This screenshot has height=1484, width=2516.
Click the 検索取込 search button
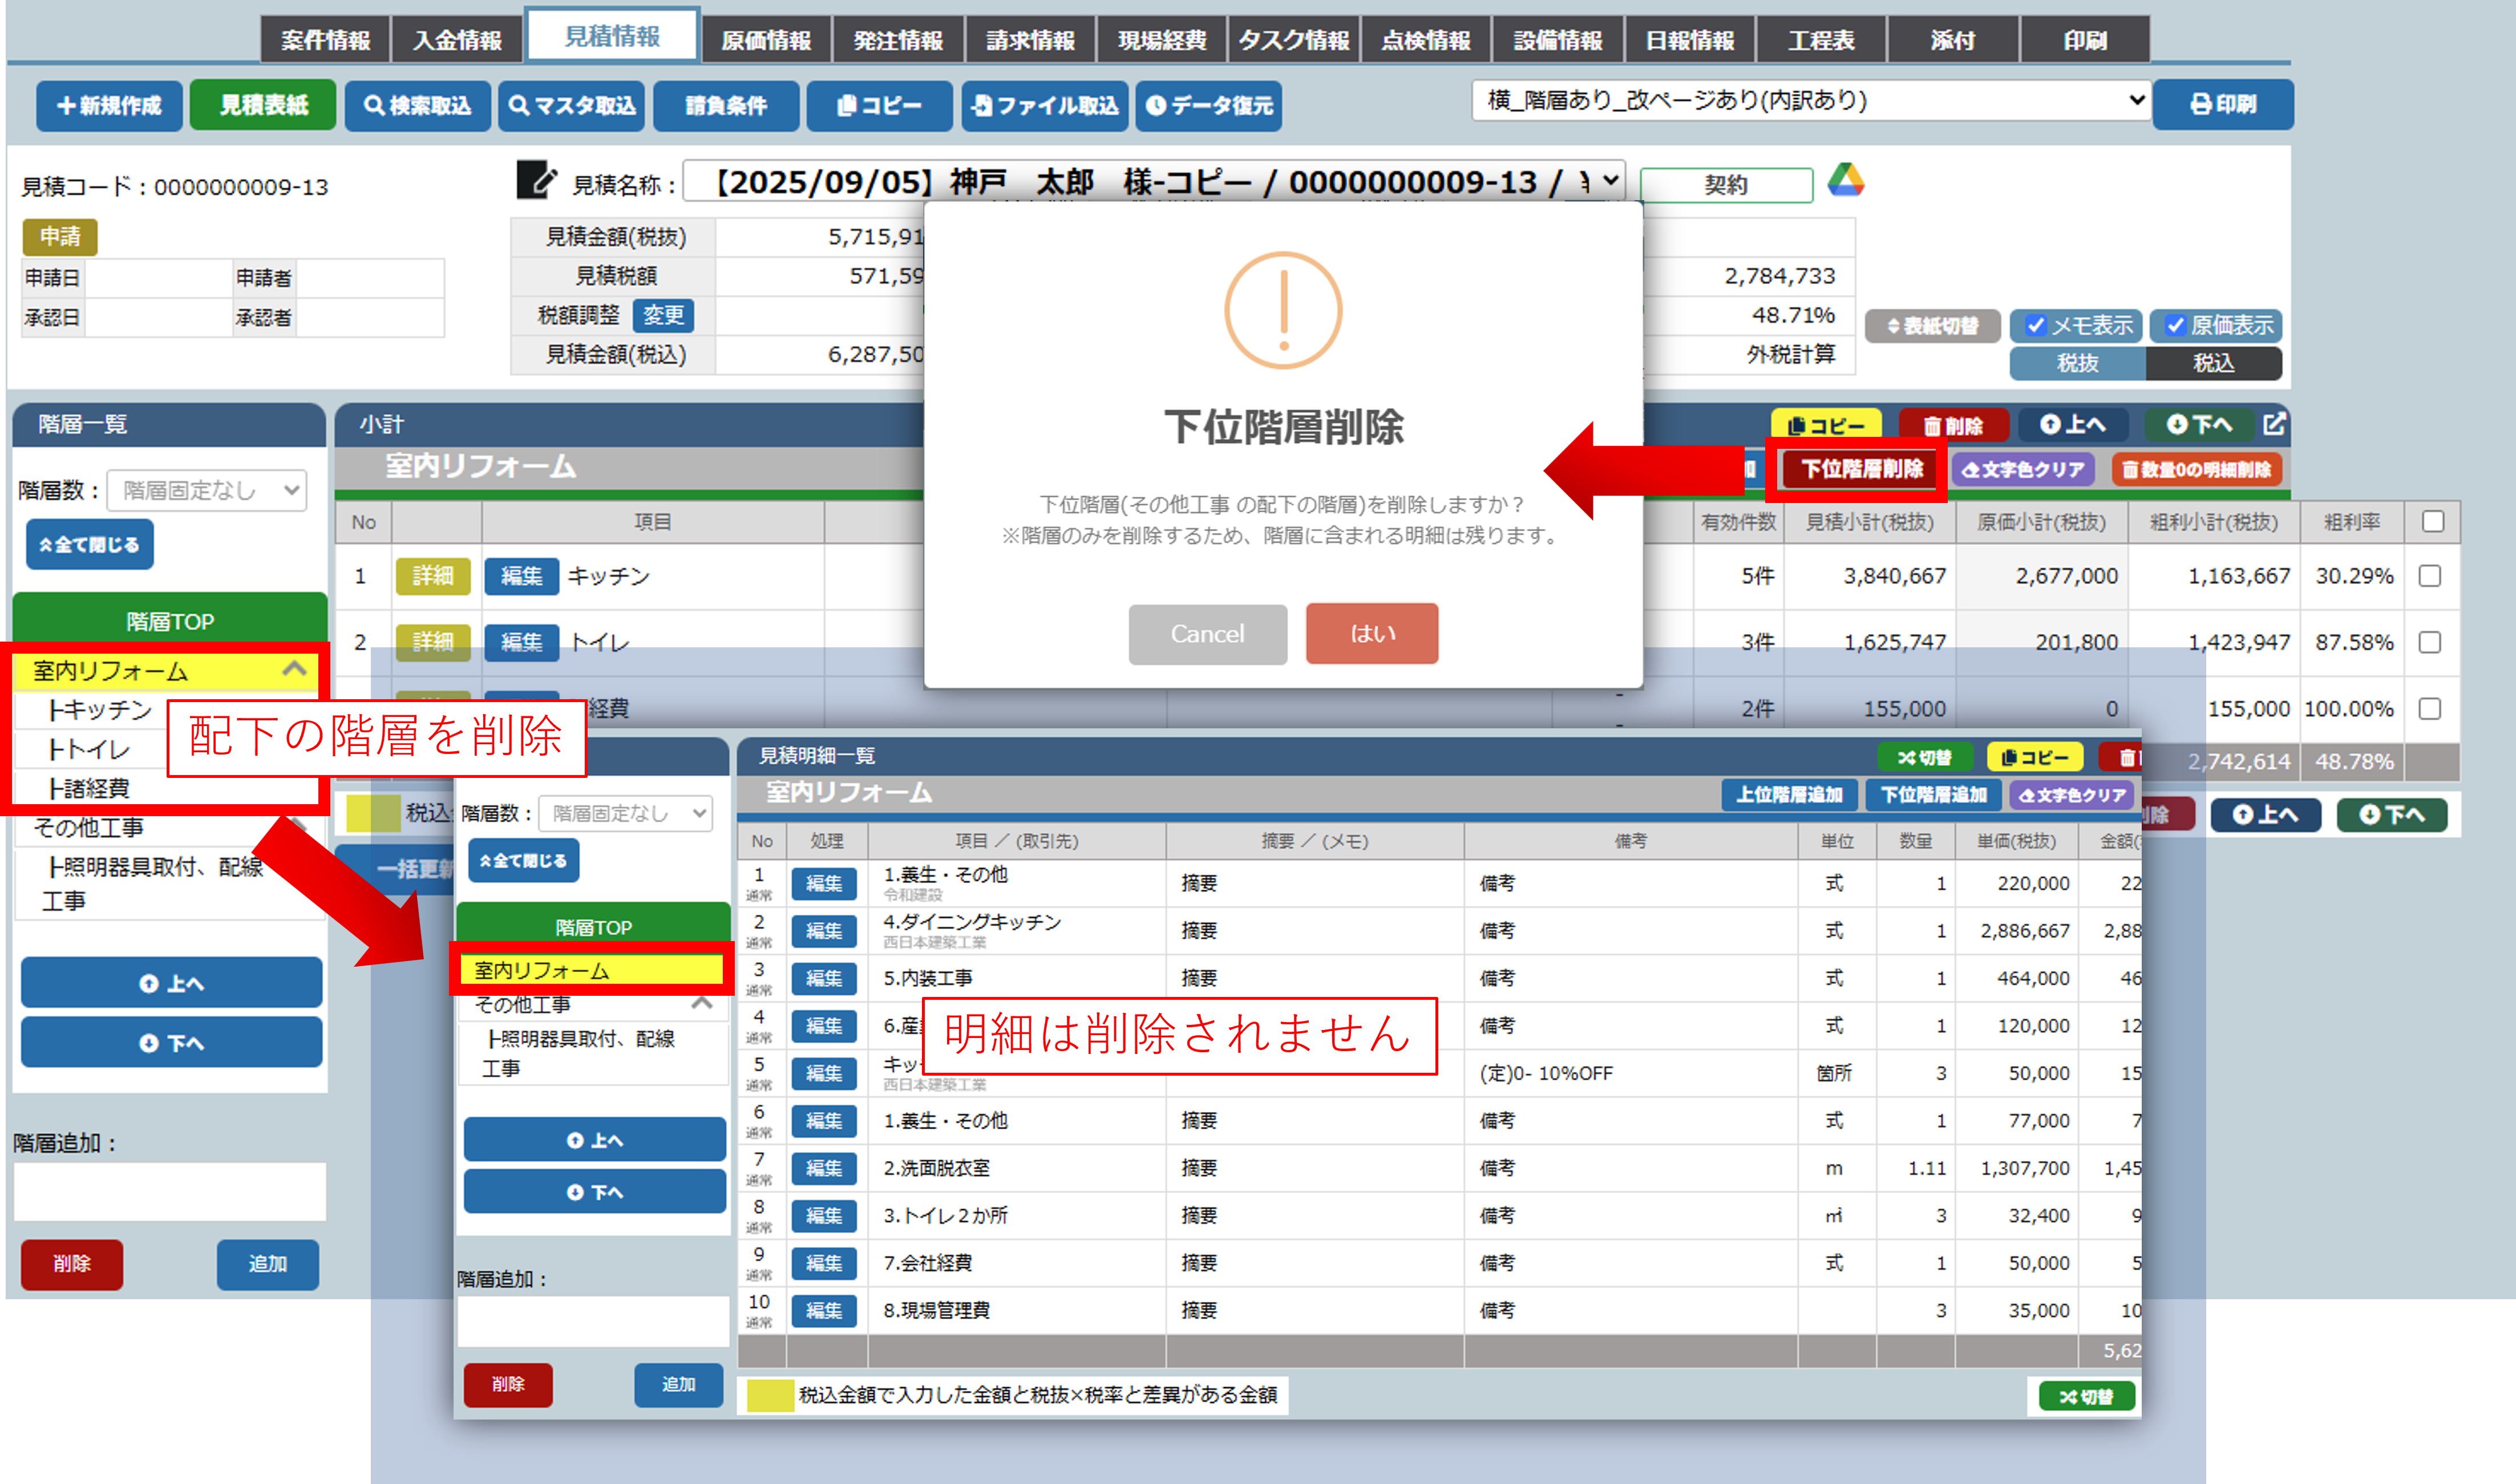[x=418, y=105]
